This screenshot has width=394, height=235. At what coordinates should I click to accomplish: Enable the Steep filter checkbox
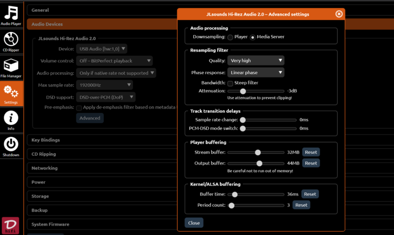[x=230, y=83]
